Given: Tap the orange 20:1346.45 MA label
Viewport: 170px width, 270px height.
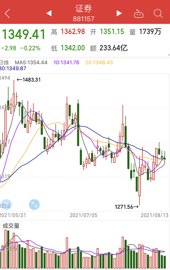Looking at the screenshot, I should (x=99, y=62).
